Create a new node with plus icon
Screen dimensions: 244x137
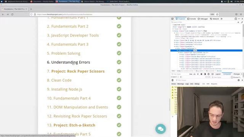click(x=238, y=22)
